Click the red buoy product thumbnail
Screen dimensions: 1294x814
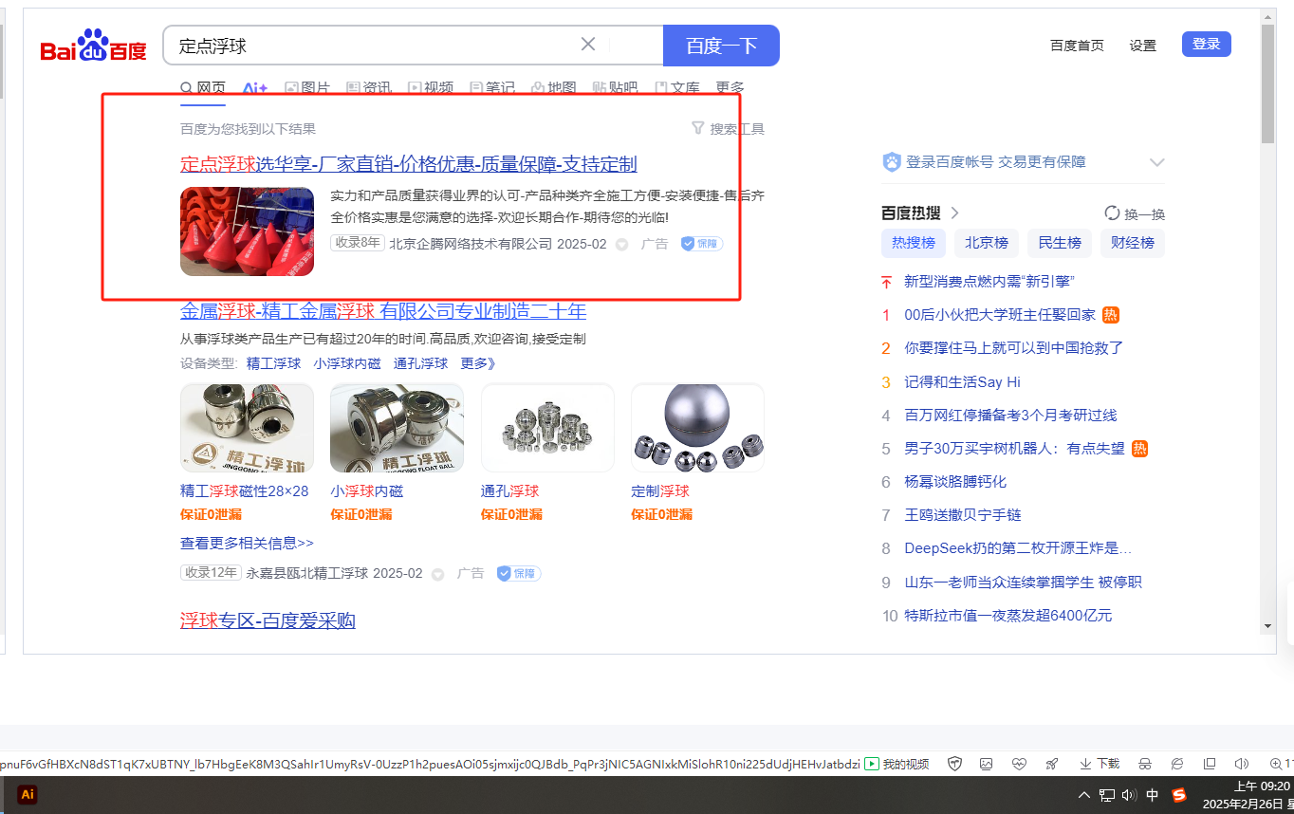pos(247,231)
